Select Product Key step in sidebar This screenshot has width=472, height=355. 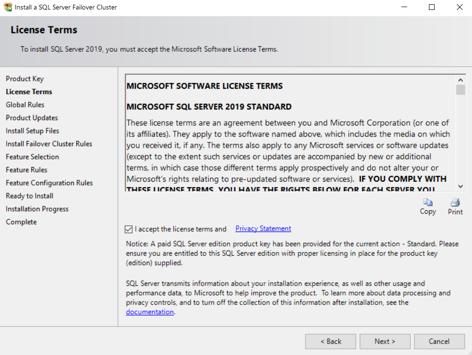click(25, 79)
